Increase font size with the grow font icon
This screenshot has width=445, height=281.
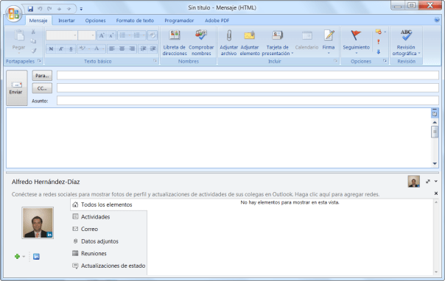click(102, 35)
